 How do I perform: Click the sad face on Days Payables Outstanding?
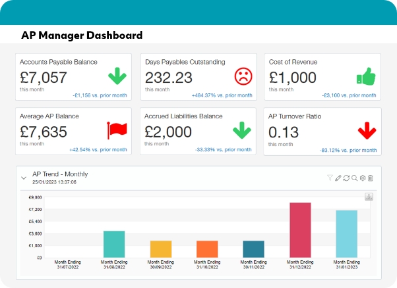243,76
